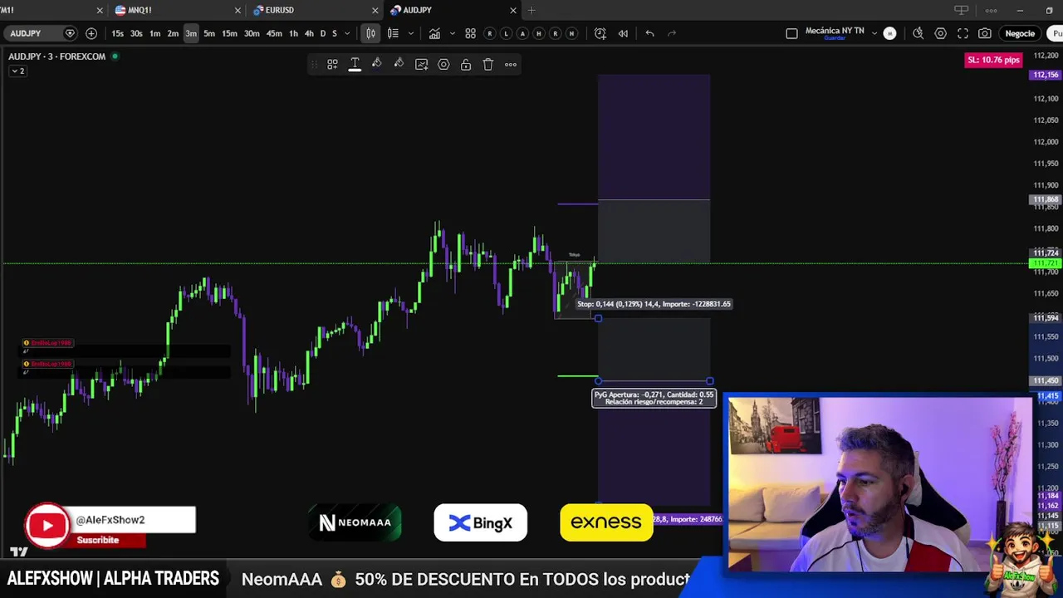Viewport: 1063px width, 598px height.
Task: Take a chart snapshot with camera icon
Action: (984, 33)
